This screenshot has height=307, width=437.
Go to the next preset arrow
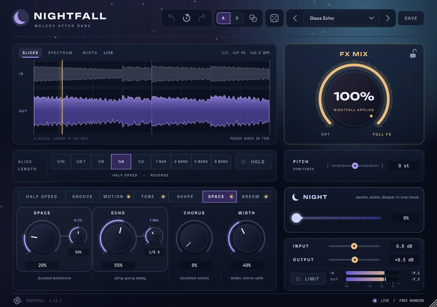(x=388, y=18)
